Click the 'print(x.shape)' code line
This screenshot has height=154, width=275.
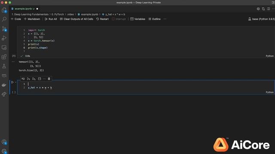38,47
